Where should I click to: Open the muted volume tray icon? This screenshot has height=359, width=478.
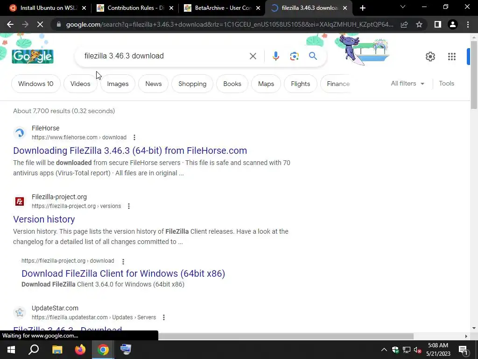(418, 350)
